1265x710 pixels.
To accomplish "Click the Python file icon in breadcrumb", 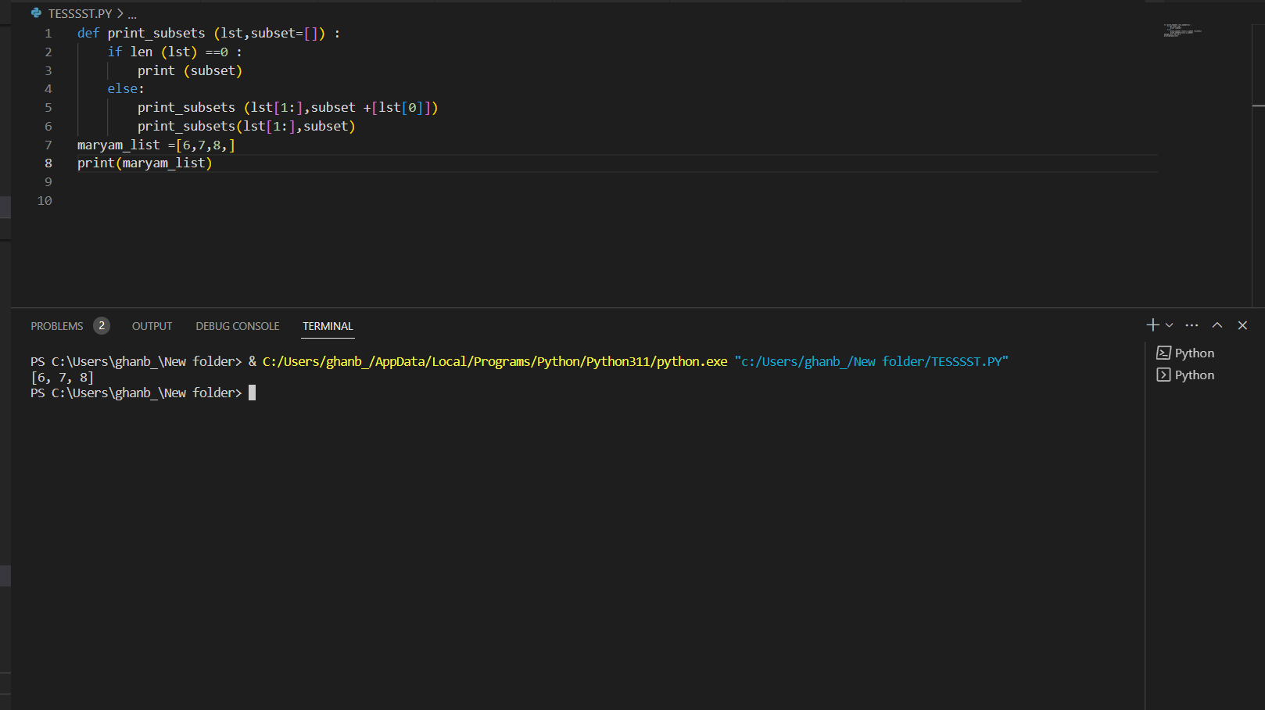I will 36,13.
